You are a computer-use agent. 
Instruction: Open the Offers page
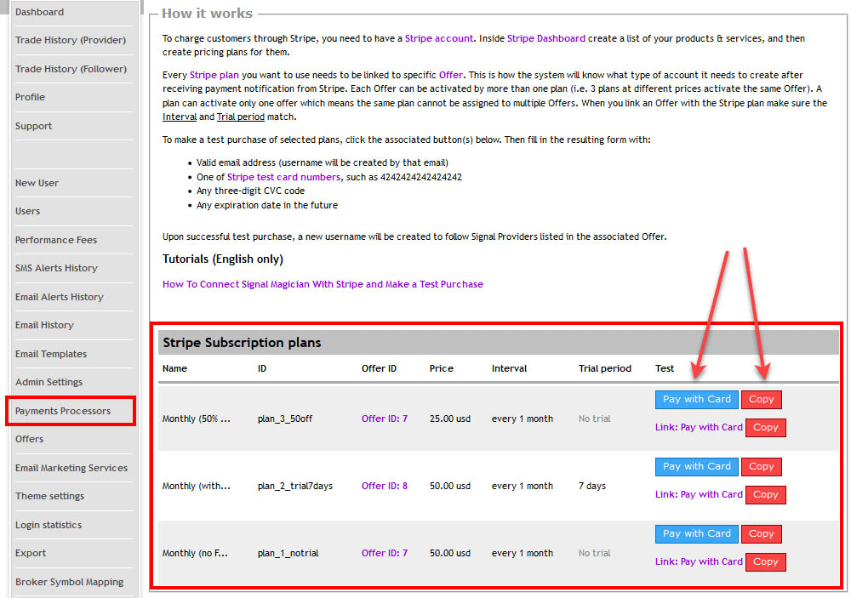[x=27, y=439]
